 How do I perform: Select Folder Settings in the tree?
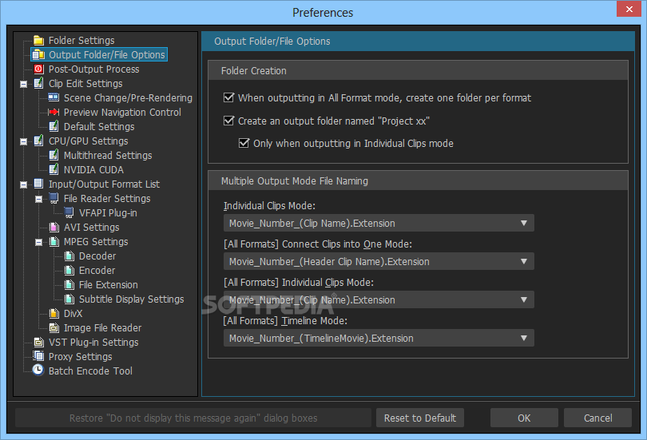tap(81, 41)
